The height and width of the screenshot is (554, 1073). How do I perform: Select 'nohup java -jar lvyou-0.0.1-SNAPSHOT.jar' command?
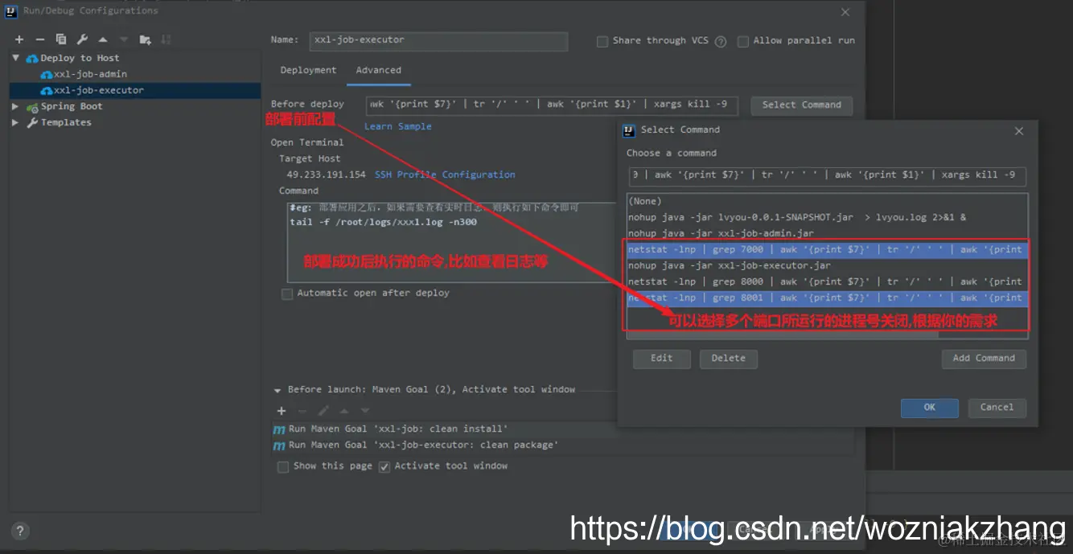828,217
